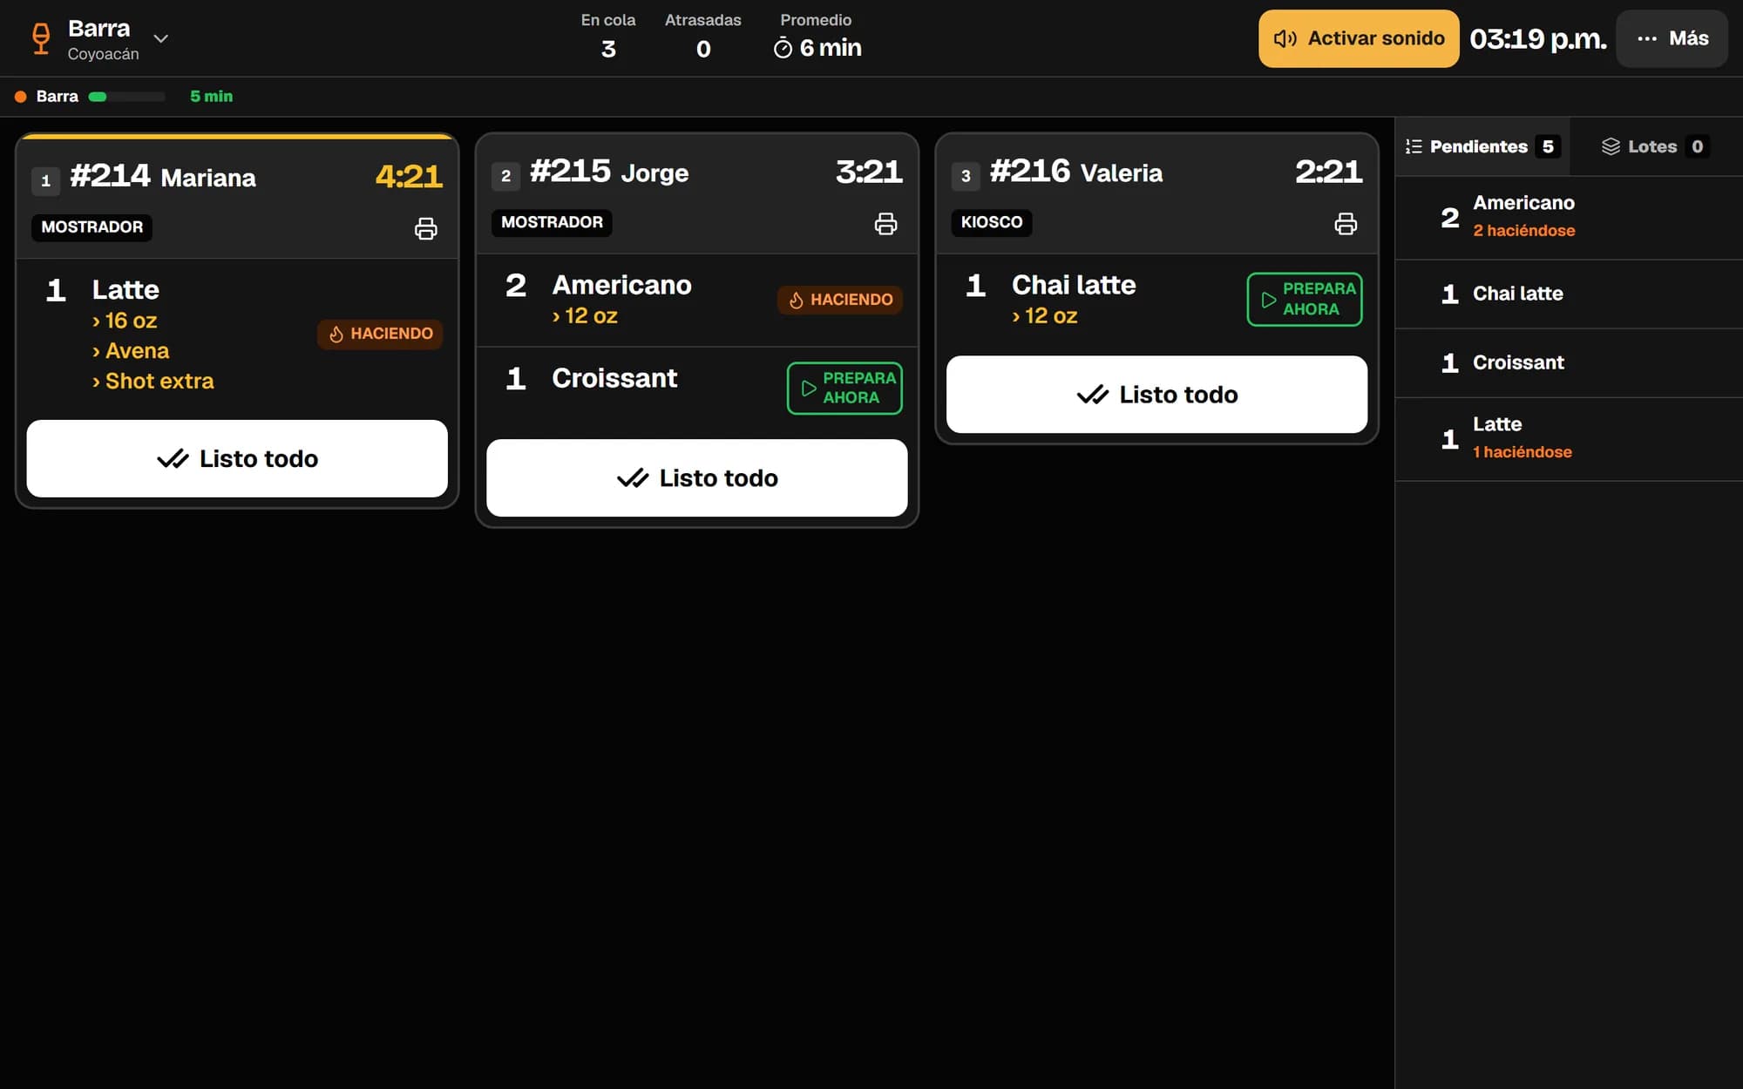1743x1089 pixels.
Task: Select Americano row in pending list
Action: pos(1569,217)
